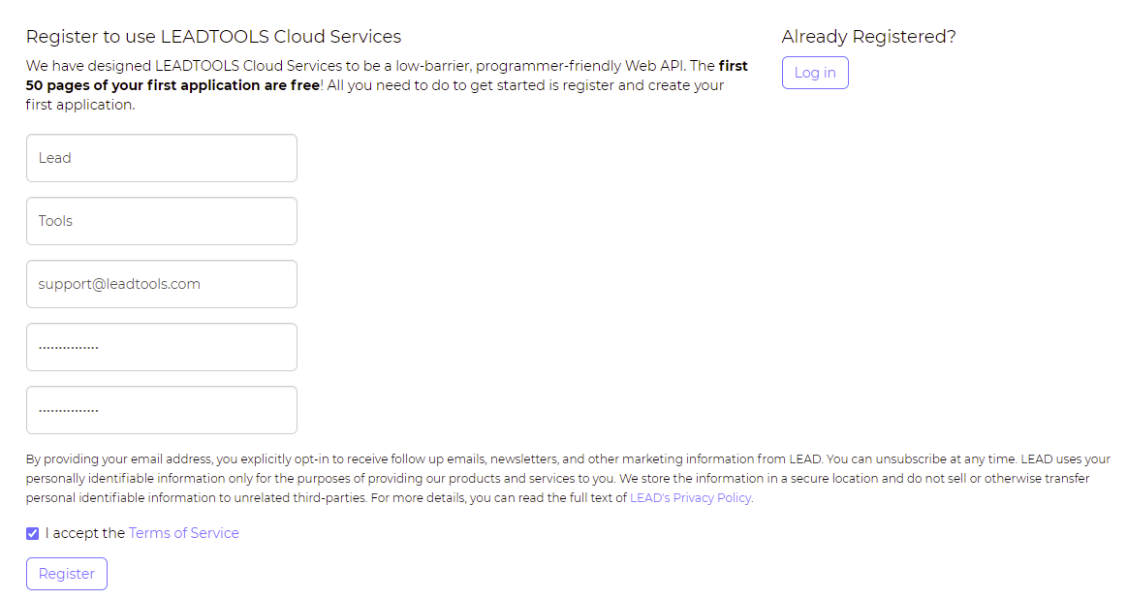The height and width of the screenshot is (600, 1127).
Task: Click the confirm password field
Action: pos(162,410)
